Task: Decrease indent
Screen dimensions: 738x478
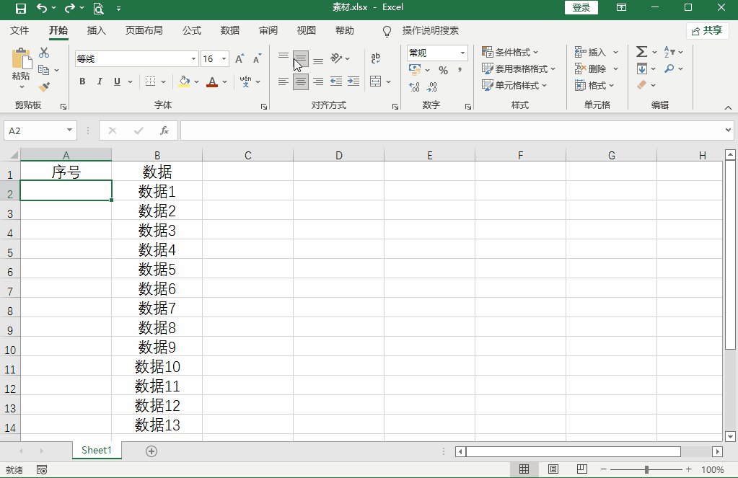Action: 336,81
